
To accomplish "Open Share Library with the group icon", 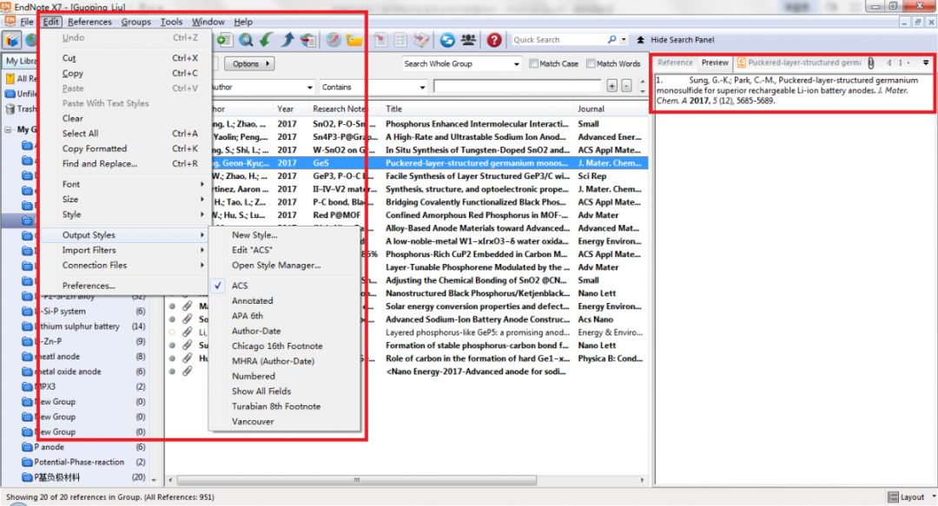I will (x=469, y=38).
